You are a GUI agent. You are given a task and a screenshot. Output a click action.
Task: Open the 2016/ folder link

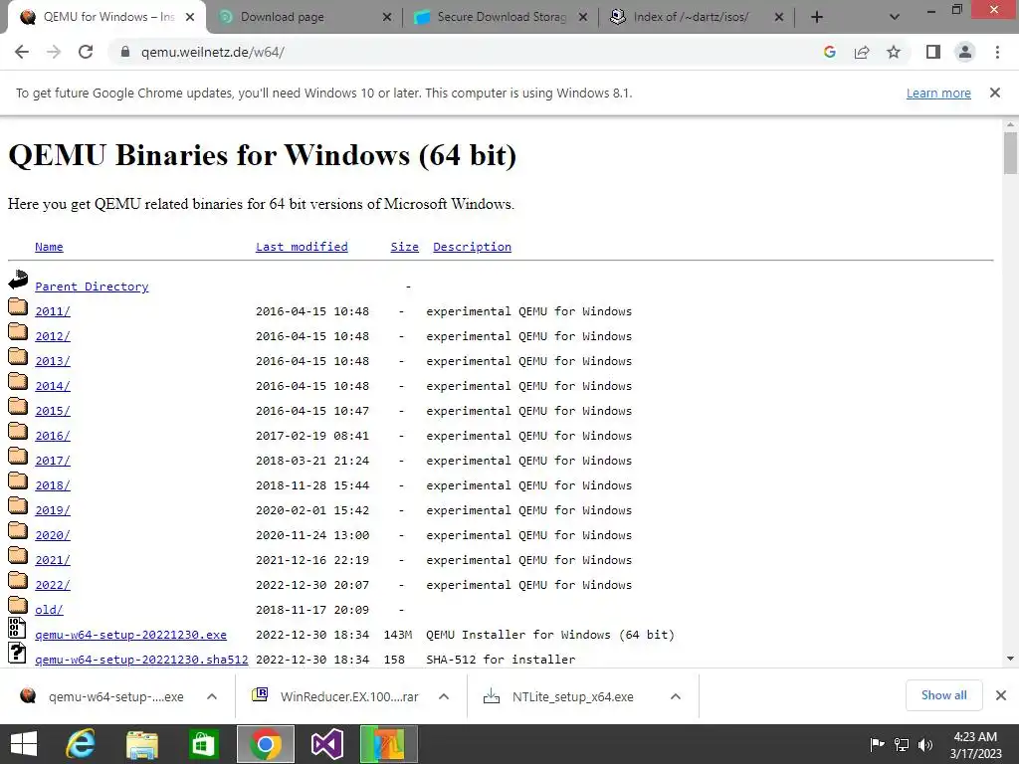coord(53,436)
